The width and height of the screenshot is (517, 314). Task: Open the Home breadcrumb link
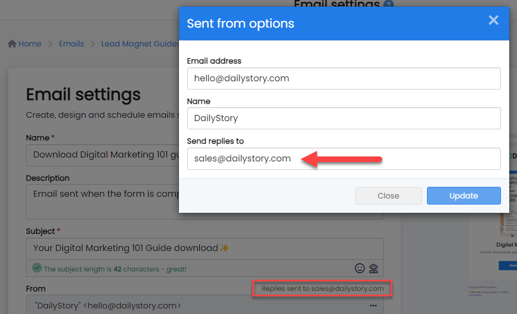(30, 44)
